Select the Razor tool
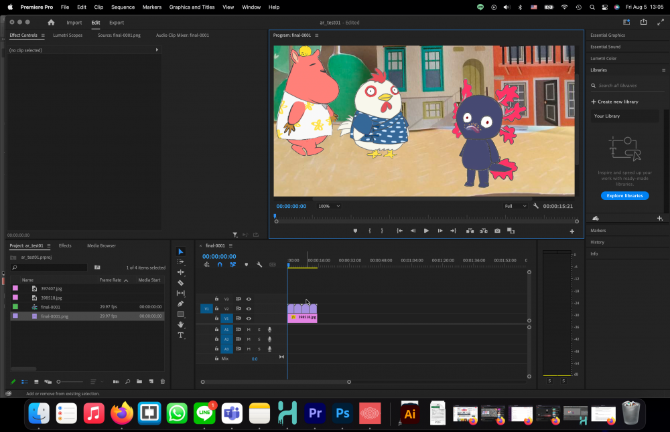Screen dimensions: 670x432 [180, 283]
